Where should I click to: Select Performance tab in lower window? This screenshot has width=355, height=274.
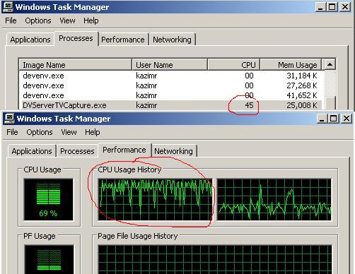tap(124, 150)
